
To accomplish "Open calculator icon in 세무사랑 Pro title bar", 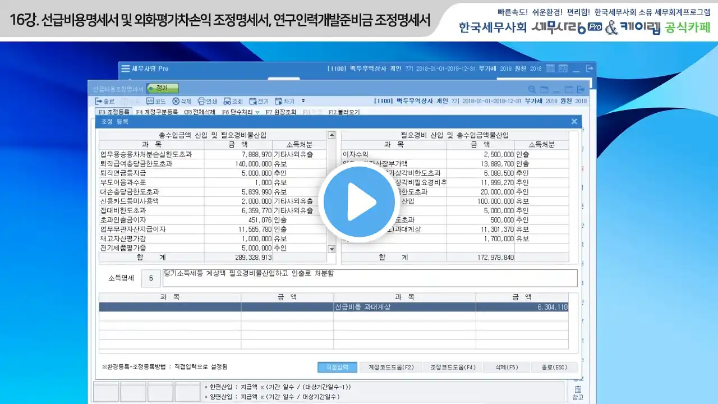I will pyautogui.click(x=550, y=68).
